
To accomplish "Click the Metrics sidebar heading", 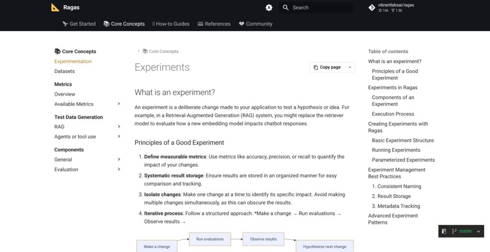I will coord(63,84).
